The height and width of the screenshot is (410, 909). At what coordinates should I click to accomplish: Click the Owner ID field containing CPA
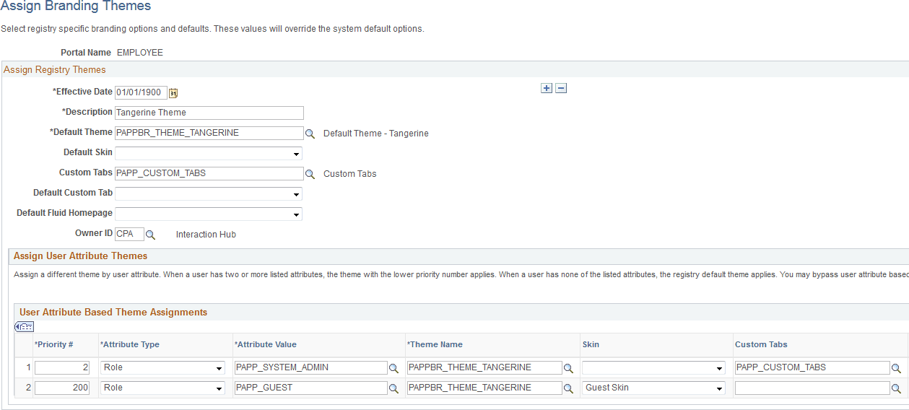pyautogui.click(x=129, y=234)
